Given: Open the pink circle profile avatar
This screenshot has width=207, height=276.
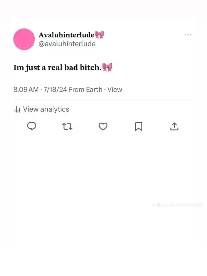Looking at the screenshot, I should [x=24, y=39].
